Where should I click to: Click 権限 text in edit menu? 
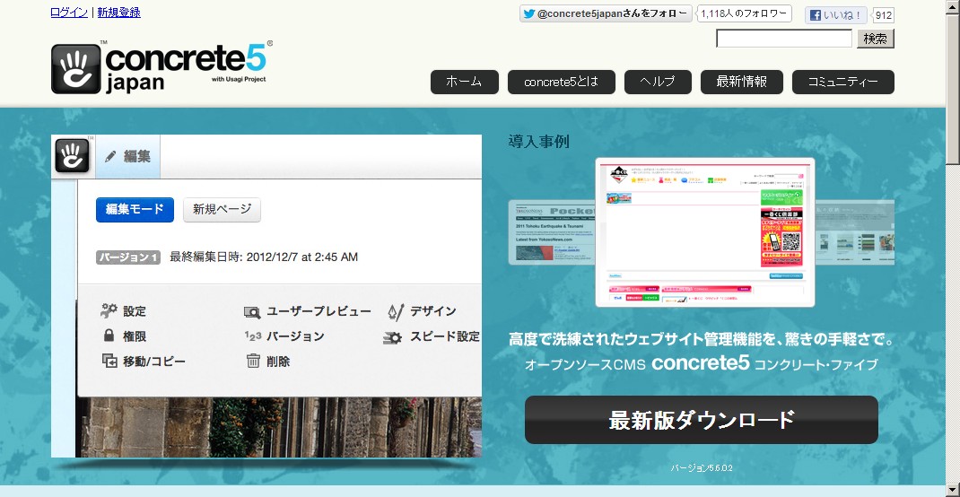[x=135, y=336]
